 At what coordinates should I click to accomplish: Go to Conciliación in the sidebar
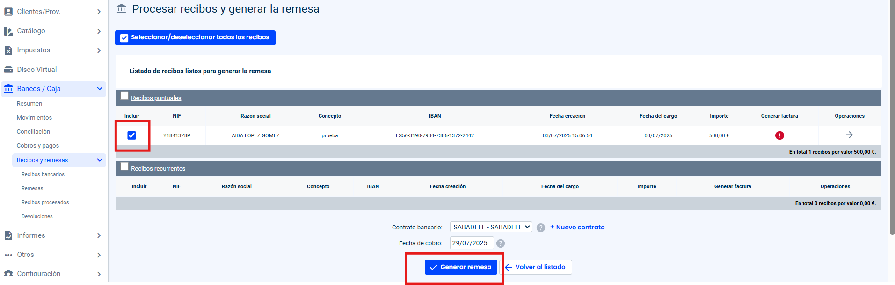33,132
